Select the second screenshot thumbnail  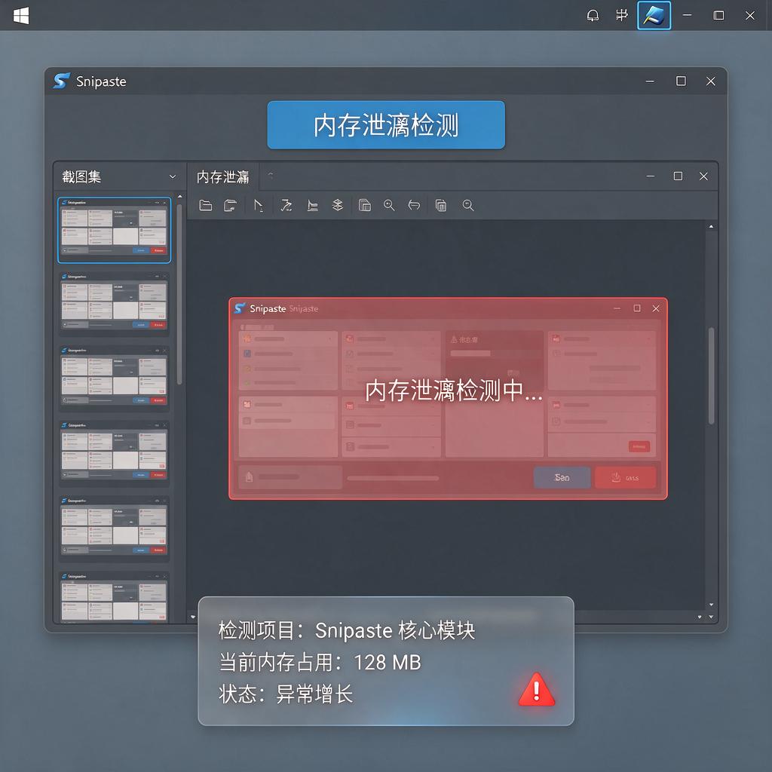[115, 304]
